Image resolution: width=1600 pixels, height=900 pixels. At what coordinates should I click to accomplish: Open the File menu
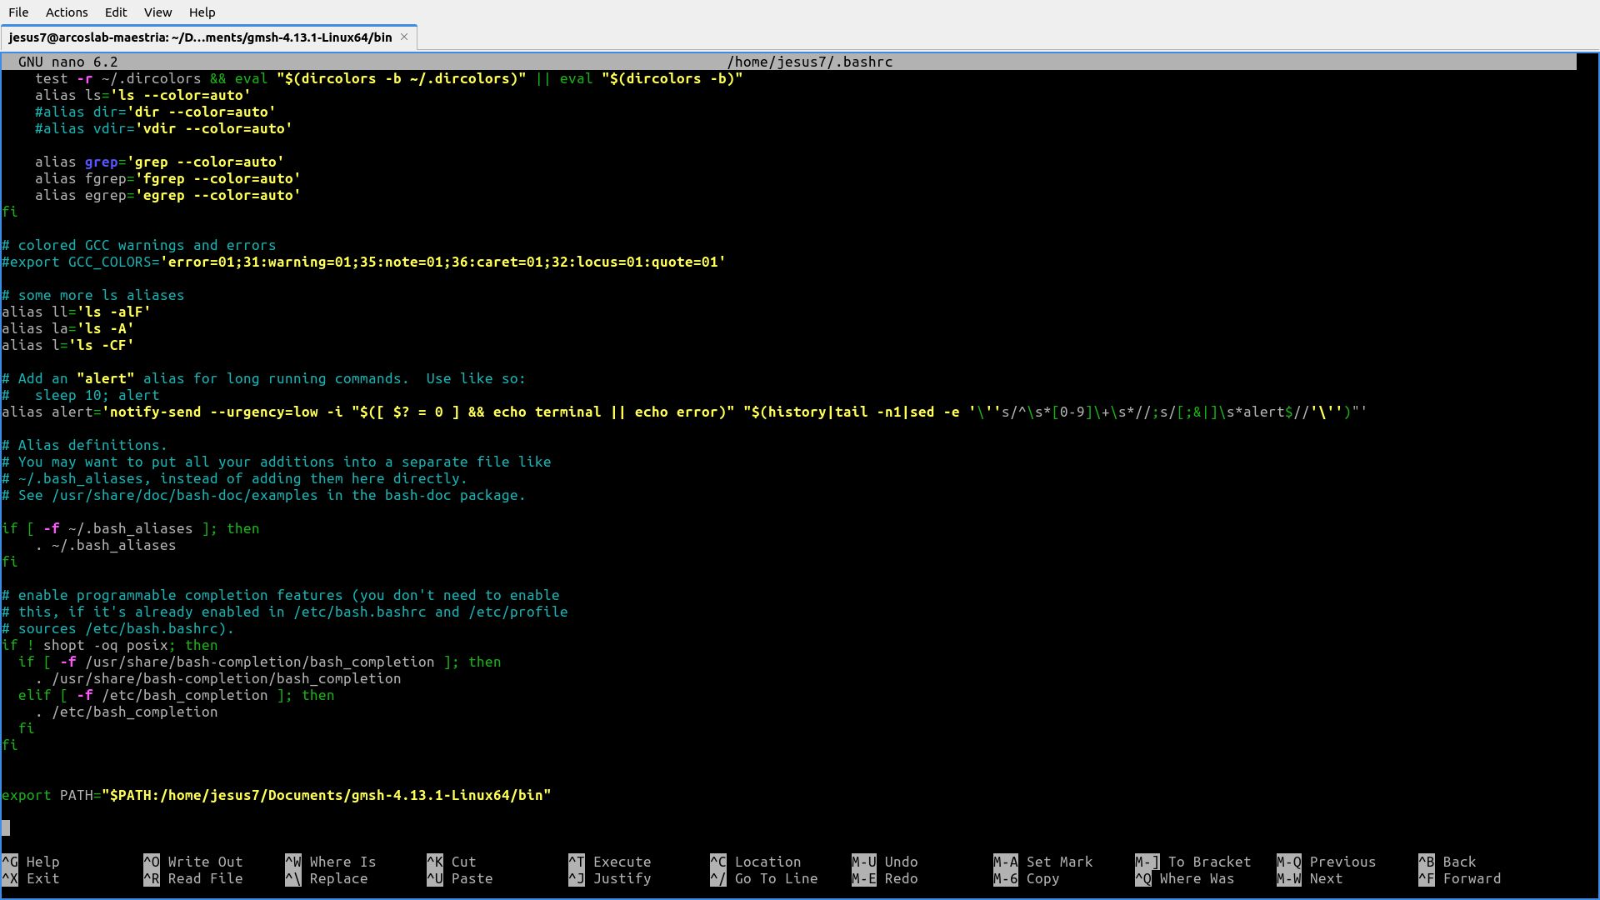pos(18,12)
